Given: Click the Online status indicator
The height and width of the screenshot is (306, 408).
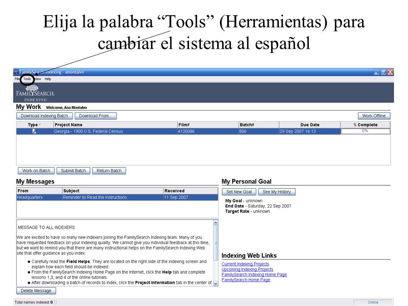Looking at the screenshot, I should 373,302.
